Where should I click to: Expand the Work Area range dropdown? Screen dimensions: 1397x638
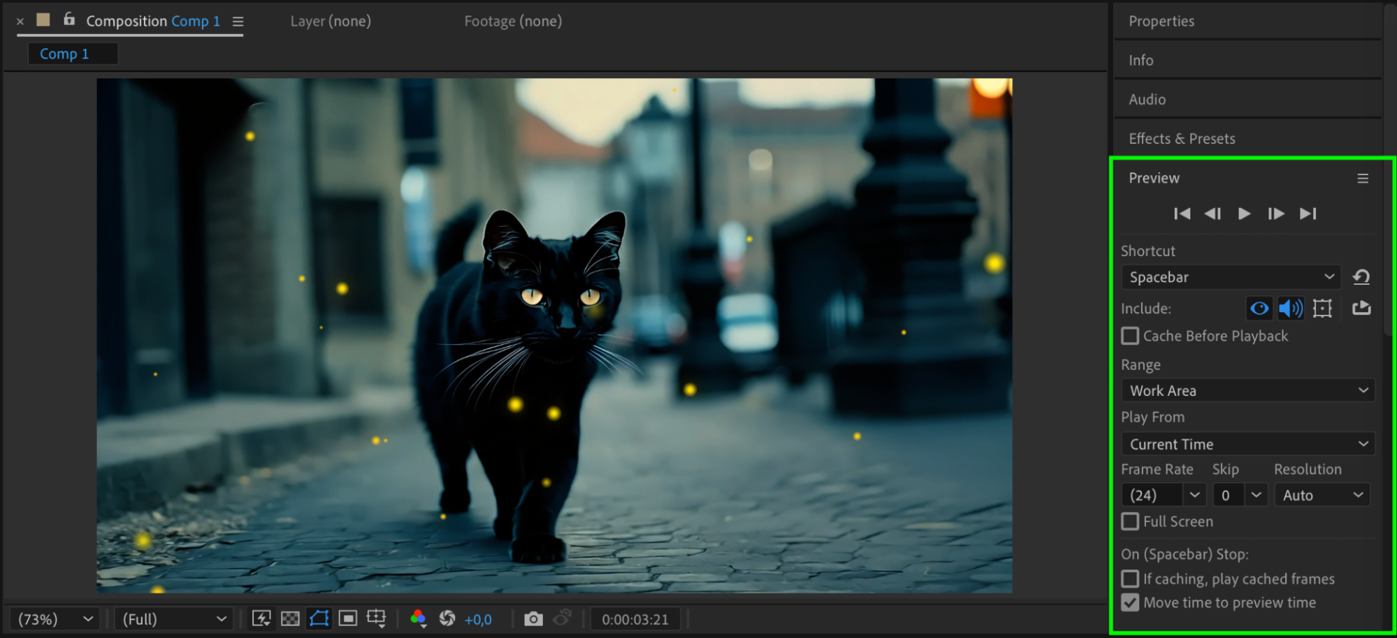(1247, 391)
